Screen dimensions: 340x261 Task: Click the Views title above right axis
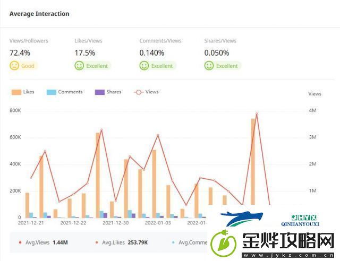[315, 94]
